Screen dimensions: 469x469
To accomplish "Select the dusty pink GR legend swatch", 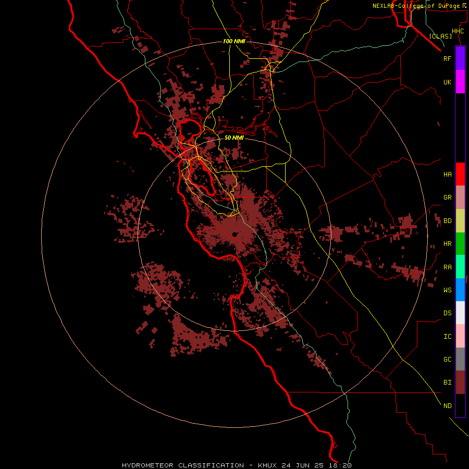I will tap(460, 198).
